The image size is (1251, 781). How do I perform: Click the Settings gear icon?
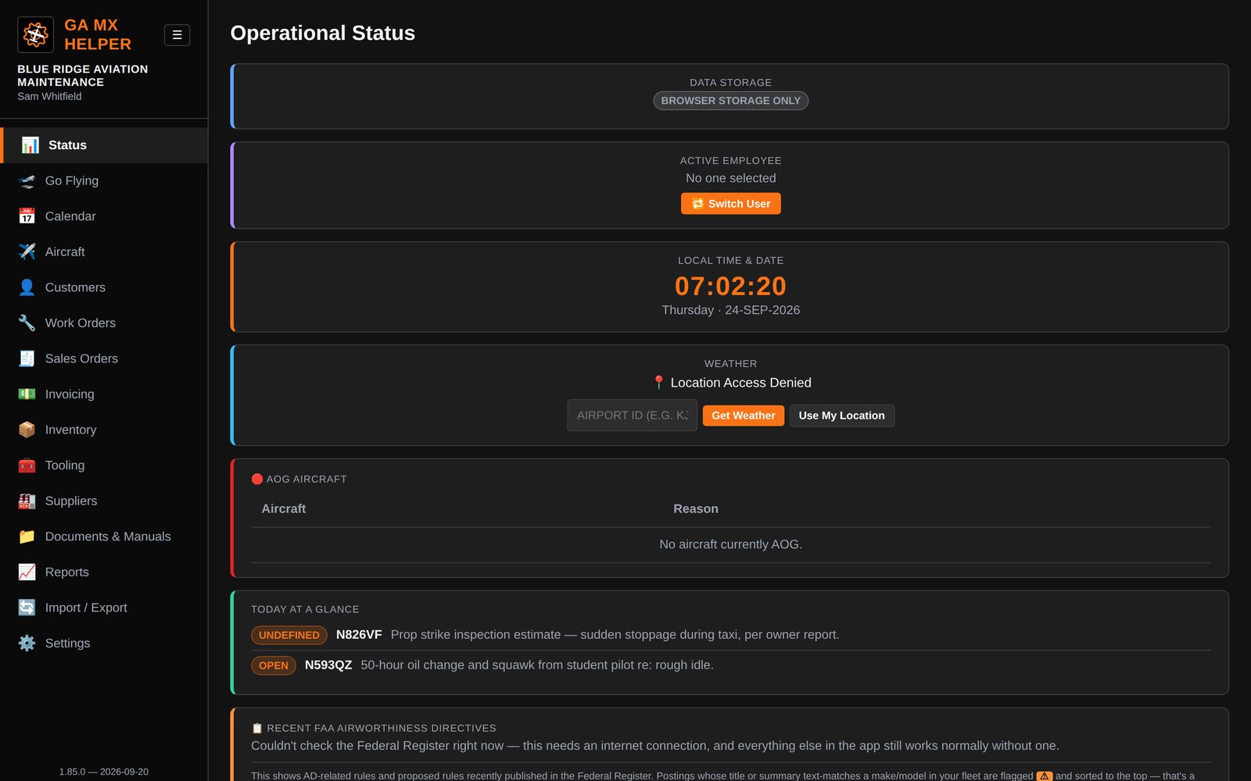[27, 644]
